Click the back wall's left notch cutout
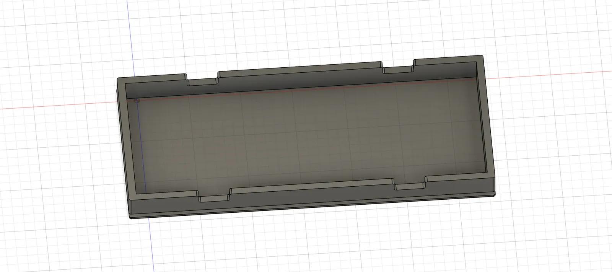Viewport: 612px width, 272px height. click(x=202, y=82)
